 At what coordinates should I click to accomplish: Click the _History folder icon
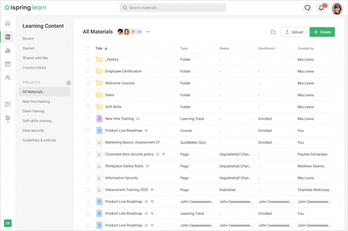[99, 59]
